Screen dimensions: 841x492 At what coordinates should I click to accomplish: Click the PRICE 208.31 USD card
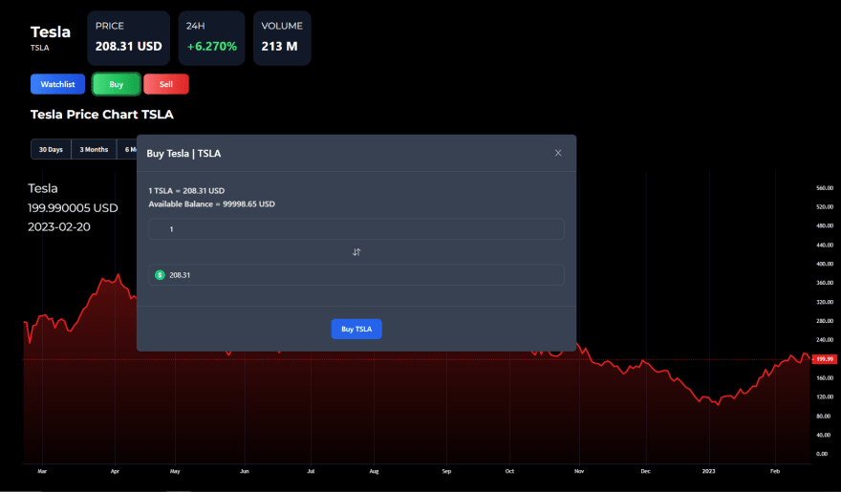pyautogui.click(x=129, y=38)
